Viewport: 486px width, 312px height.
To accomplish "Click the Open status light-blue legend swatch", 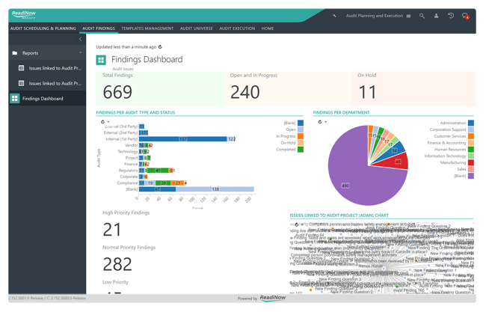I will 301,129.
